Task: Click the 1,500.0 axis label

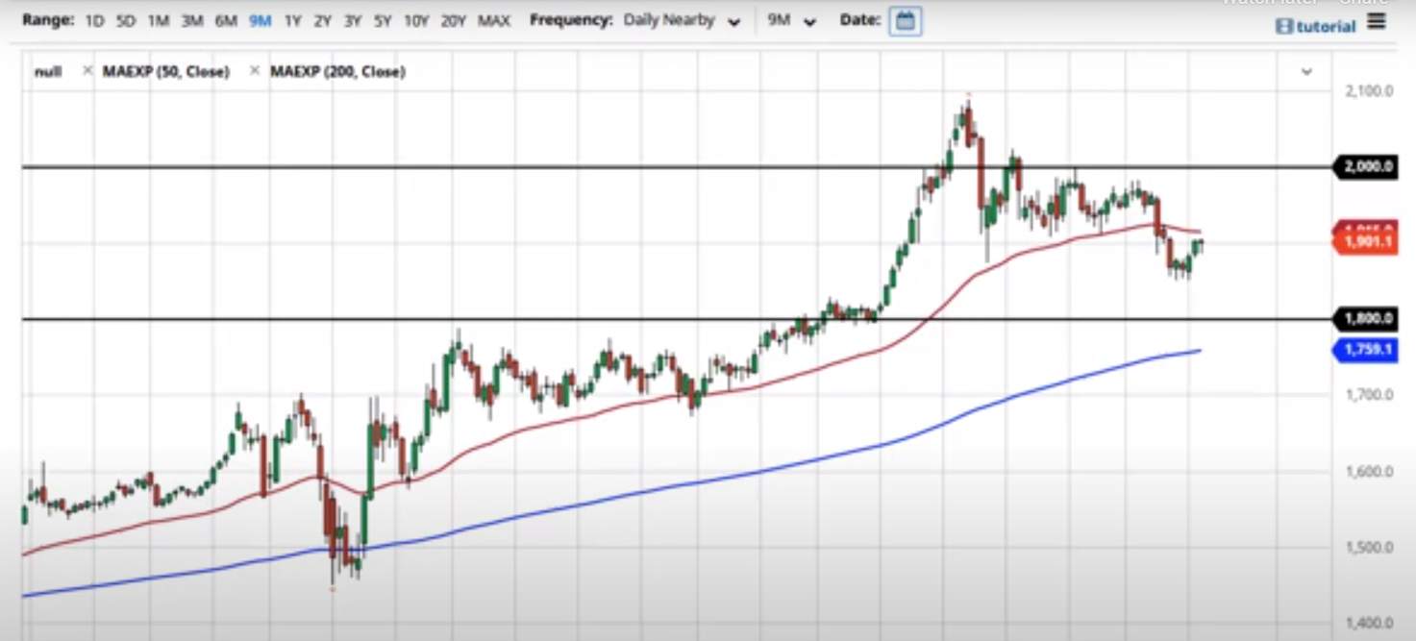Action: tap(1368, 547)
